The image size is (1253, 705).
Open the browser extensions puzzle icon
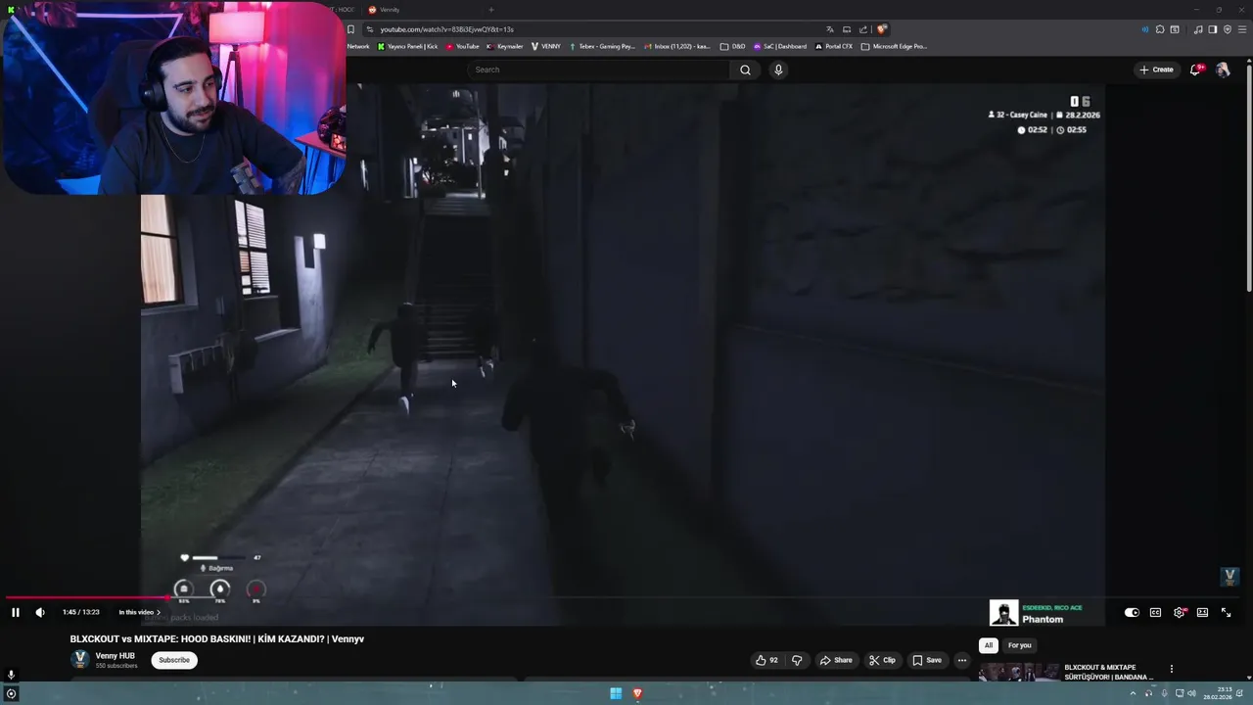coord(1160,29)
